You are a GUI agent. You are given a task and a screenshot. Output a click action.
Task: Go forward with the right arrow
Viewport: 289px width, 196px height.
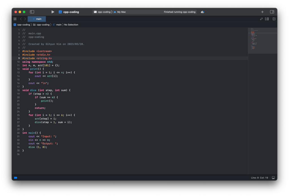(25, 19)
